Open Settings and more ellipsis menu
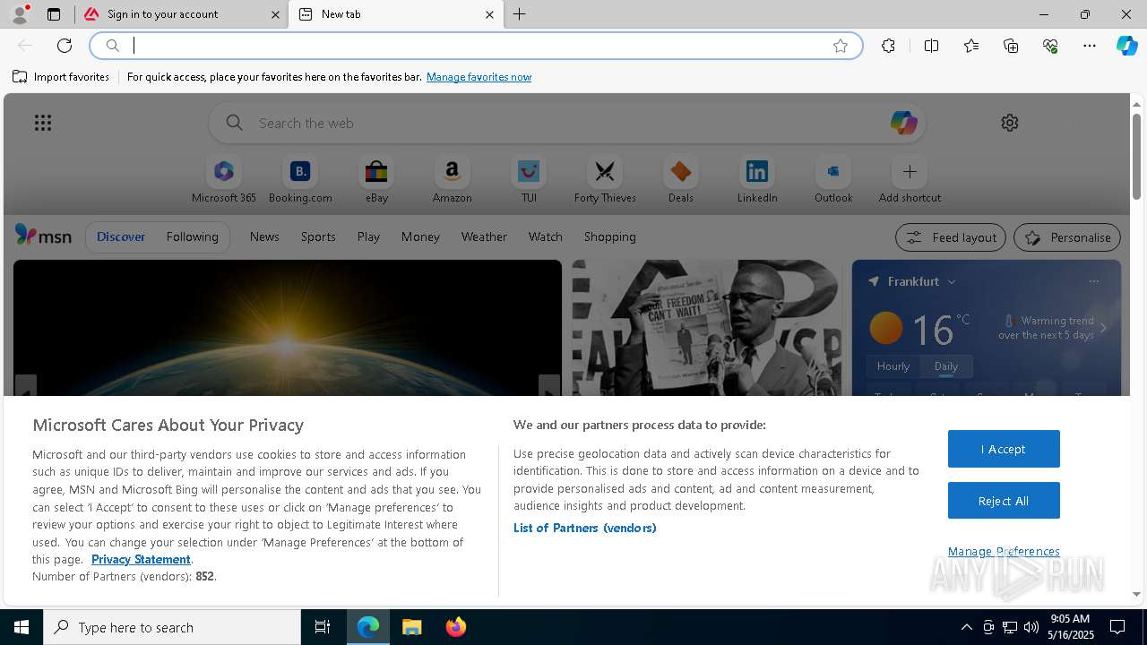This screenshot has height=645, width=1147. pos(1090,46)
